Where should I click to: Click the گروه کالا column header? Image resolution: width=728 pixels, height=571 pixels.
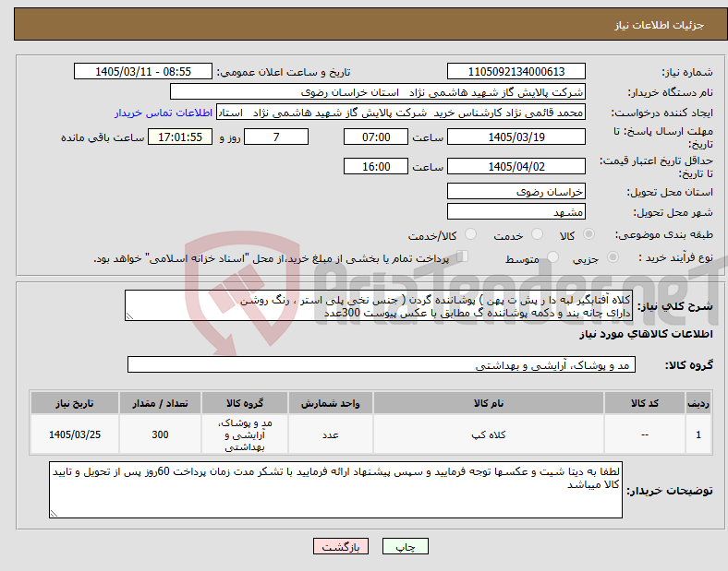coord(245,403)
